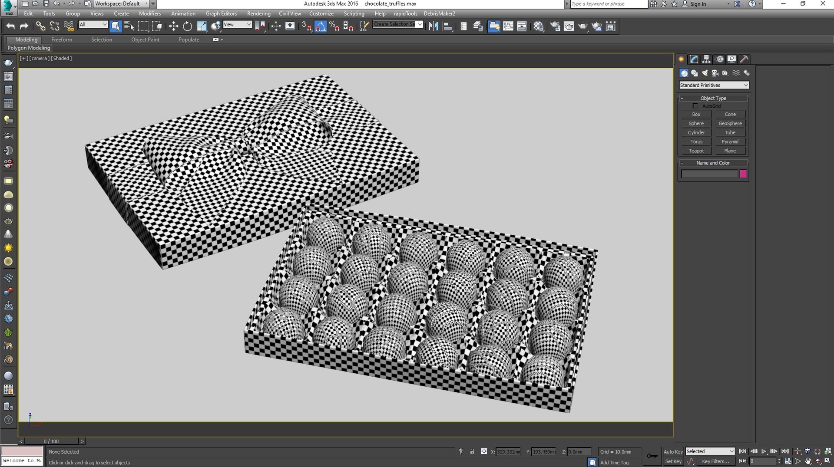Open the Schematic View icon
This screenshot has width=834, height=467.
click(x=522, y=26)
